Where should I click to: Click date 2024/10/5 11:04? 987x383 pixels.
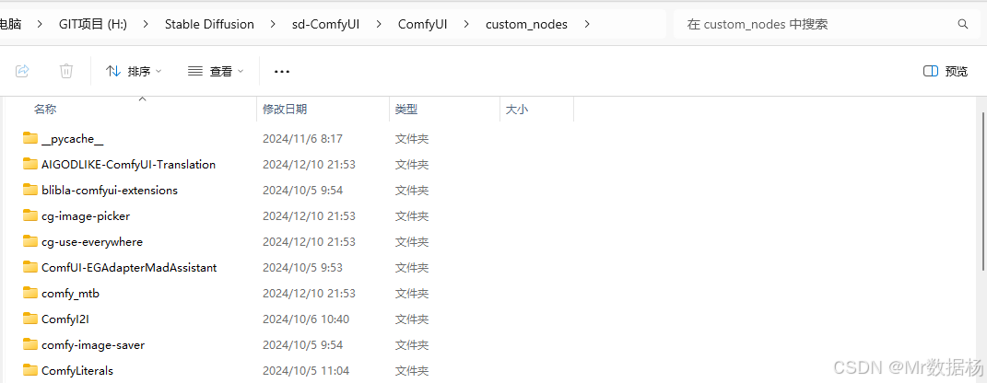[306, 371]
